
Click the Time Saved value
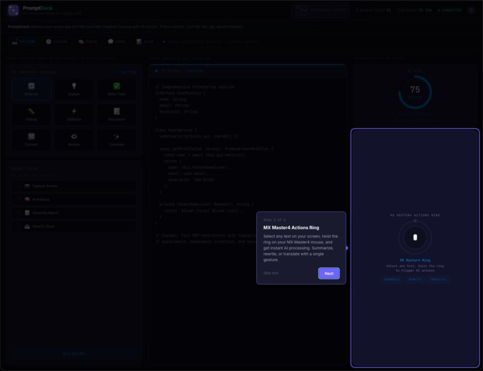coord(425,10)
